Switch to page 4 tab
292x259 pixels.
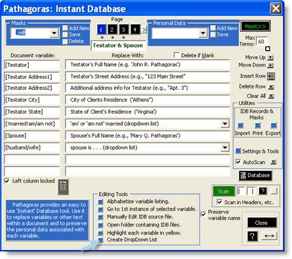tap(135, 30)
